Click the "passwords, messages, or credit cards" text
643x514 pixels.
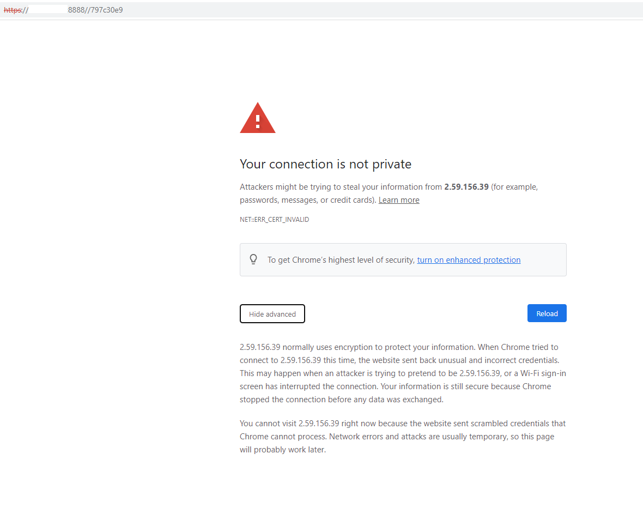[x=307, y=200]
